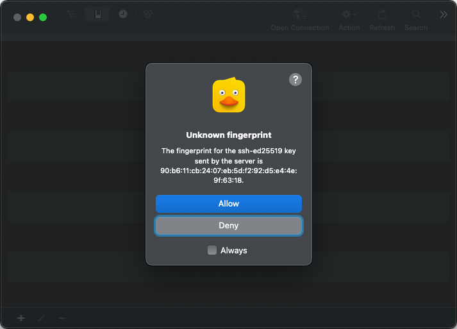This screenshot has height=329, width=457.
Task: Click the fingerprint value starting 90:b6:11
Action: pyautogui.click(x=228, y=175)
